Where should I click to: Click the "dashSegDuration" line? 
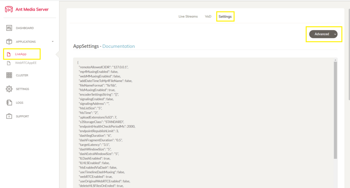click(95, 136)
